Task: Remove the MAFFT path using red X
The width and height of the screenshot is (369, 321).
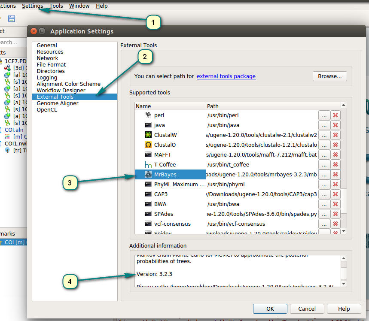Action: [335, 154]
